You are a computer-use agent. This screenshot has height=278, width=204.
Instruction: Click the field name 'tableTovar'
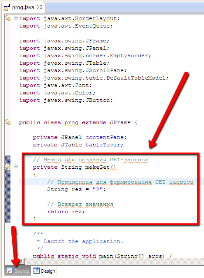(103, 145)
